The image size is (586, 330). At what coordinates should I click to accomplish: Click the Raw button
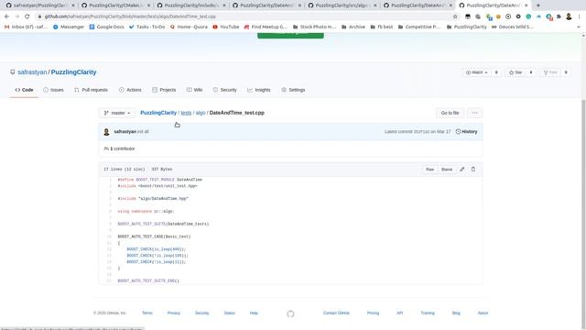pyautogui.click(x=429, y=170)
